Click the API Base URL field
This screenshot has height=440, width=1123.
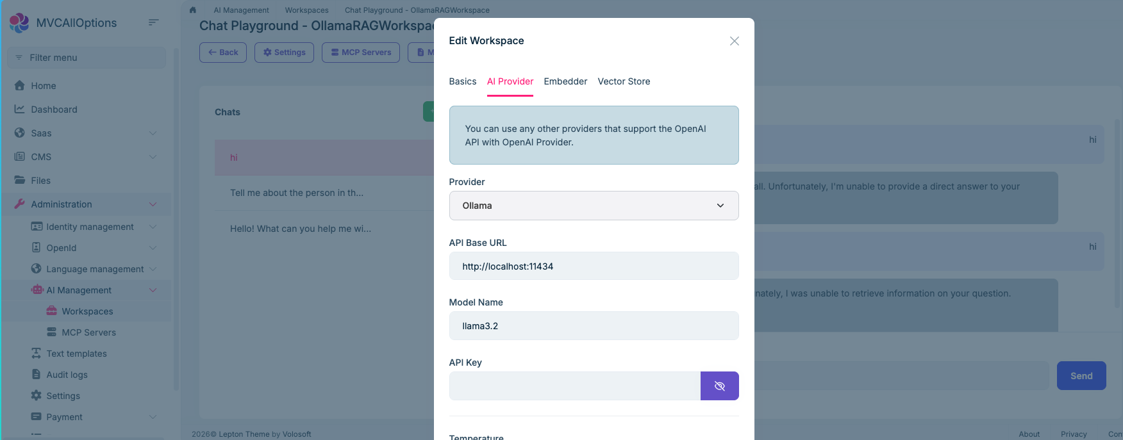(x=594, y=266)
